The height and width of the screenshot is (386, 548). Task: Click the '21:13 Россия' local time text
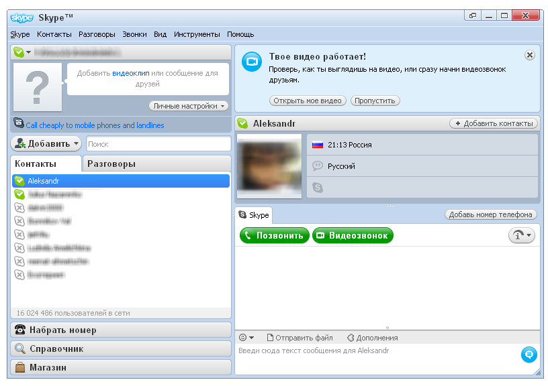pos(350,145)
